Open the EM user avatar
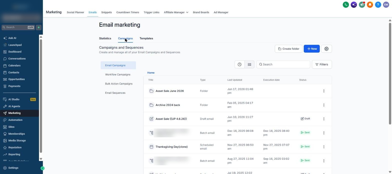The image size is (392, 174). (386, 4)
